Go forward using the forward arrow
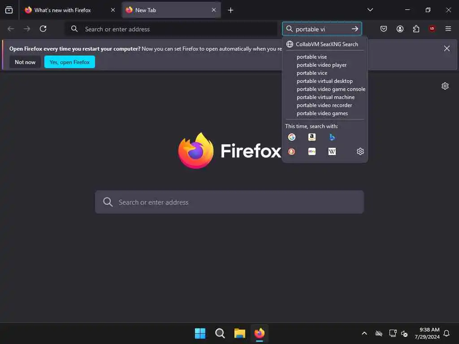 [x=27, y=29]
